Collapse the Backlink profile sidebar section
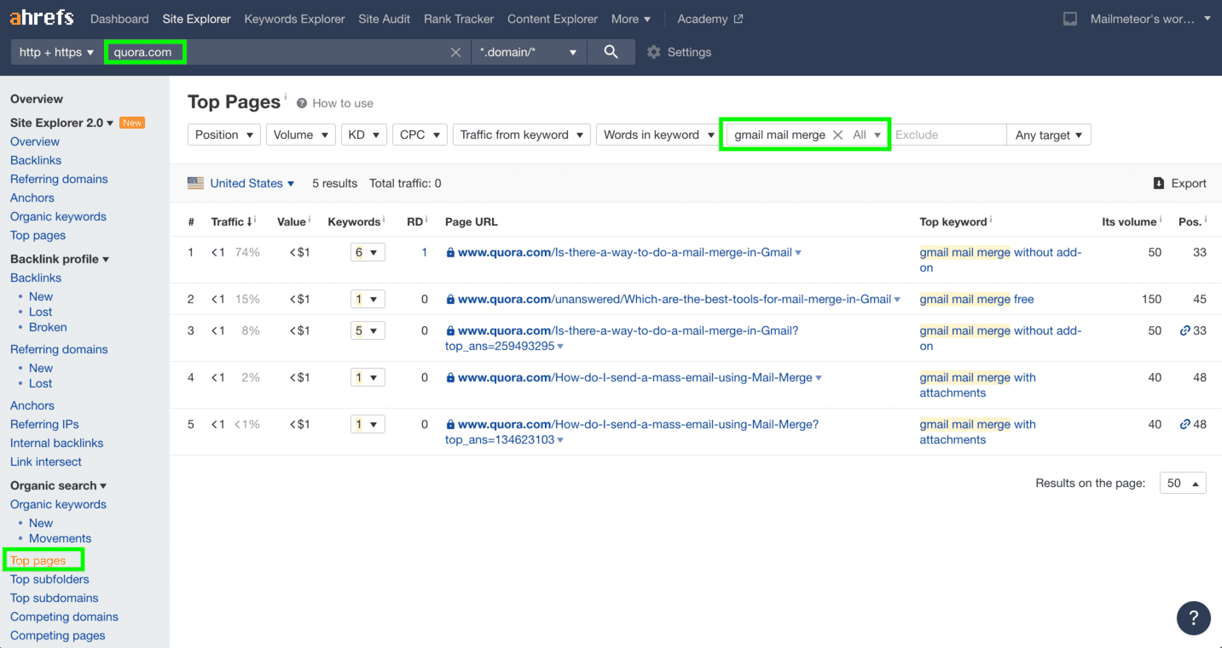1222x648 pixels. coord(60,259)
